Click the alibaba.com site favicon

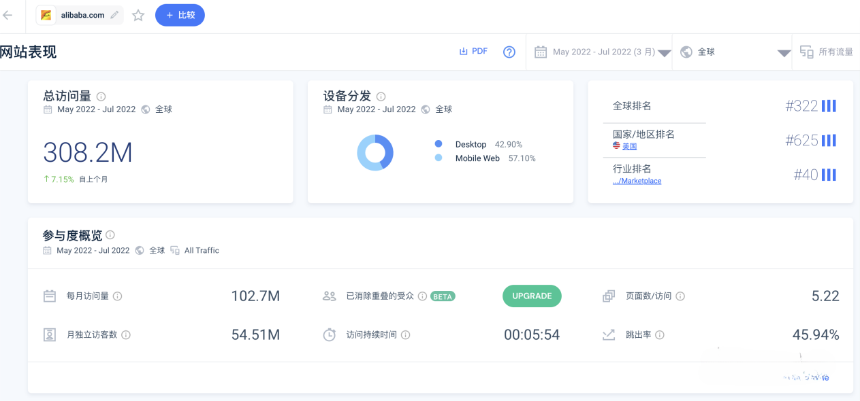[46, 15]
